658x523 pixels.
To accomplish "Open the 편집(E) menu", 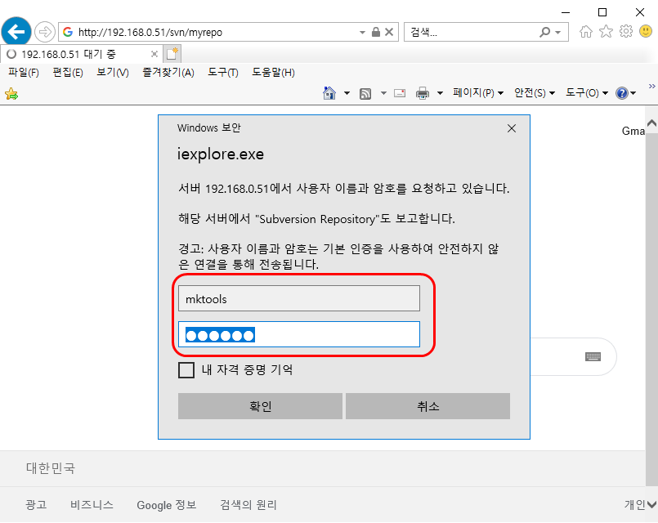I will (x=68, y=73).
